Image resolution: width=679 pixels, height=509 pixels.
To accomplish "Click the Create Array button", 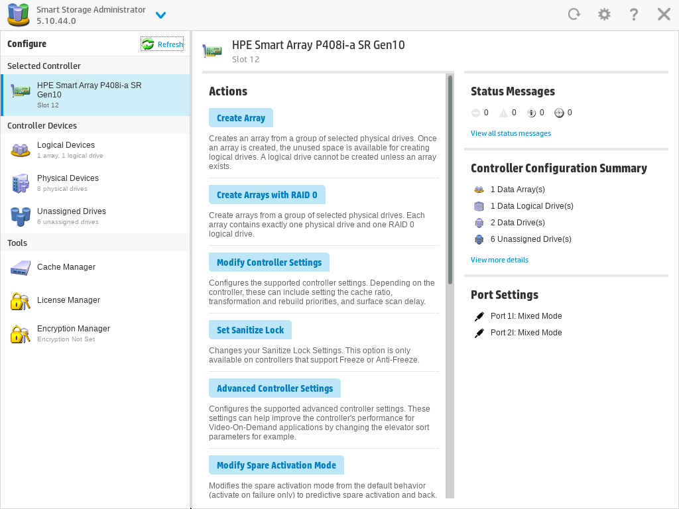I will tap(241, 117).
